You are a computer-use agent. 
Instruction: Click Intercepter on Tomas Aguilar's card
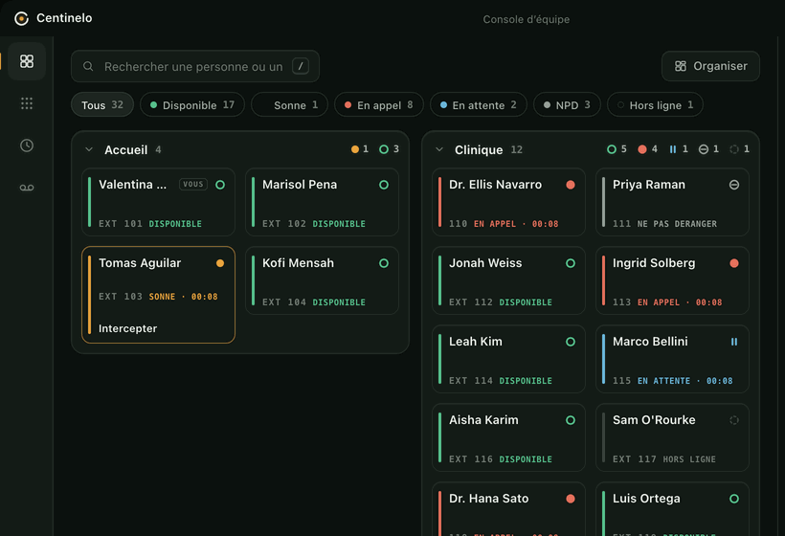[127, 328]
